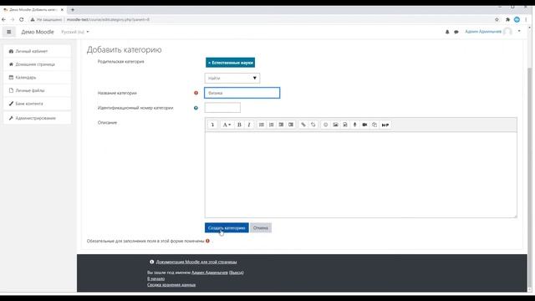Open Личный кабинет in sidebar
535x301 pixels.
(x=37, y=51)
